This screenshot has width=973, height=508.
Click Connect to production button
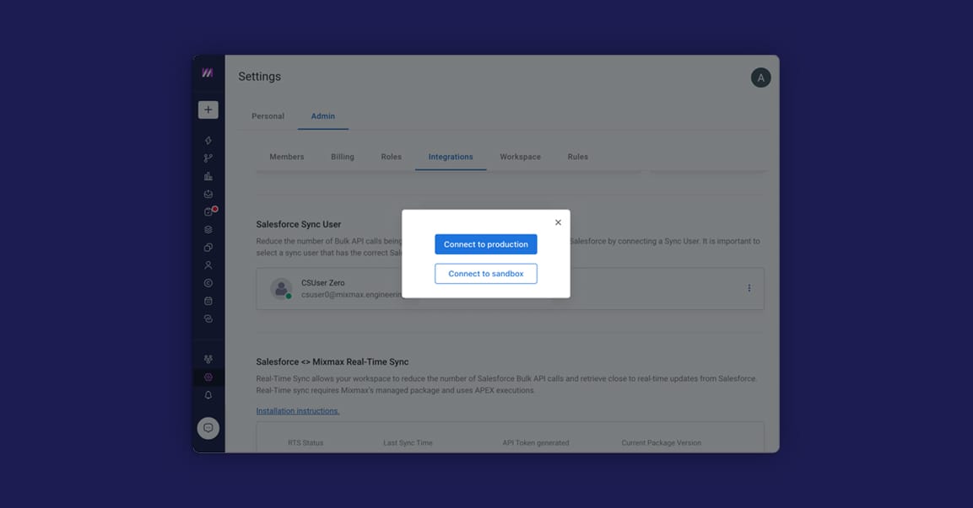point(486,244)
